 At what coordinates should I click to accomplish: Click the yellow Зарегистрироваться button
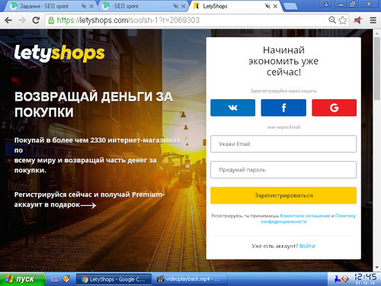(x=283, y=195)
